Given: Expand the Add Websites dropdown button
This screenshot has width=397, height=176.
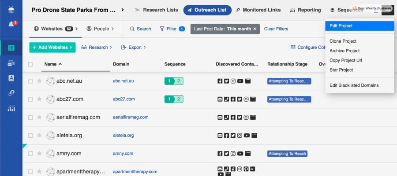Looking at the screenshot, I should coord(52,47).
